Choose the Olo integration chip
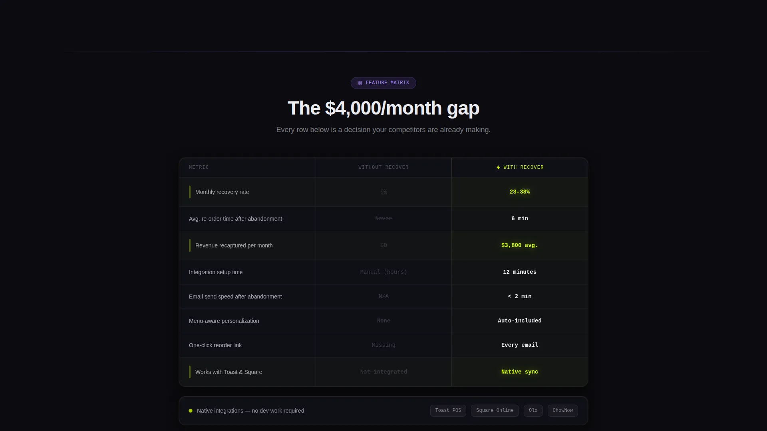 [533, 411]
